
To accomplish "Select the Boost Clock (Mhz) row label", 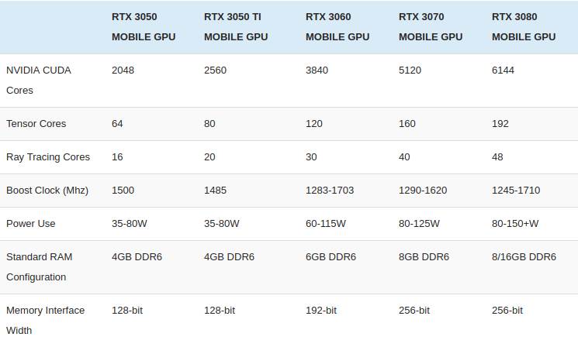I will tap(48, 191).
